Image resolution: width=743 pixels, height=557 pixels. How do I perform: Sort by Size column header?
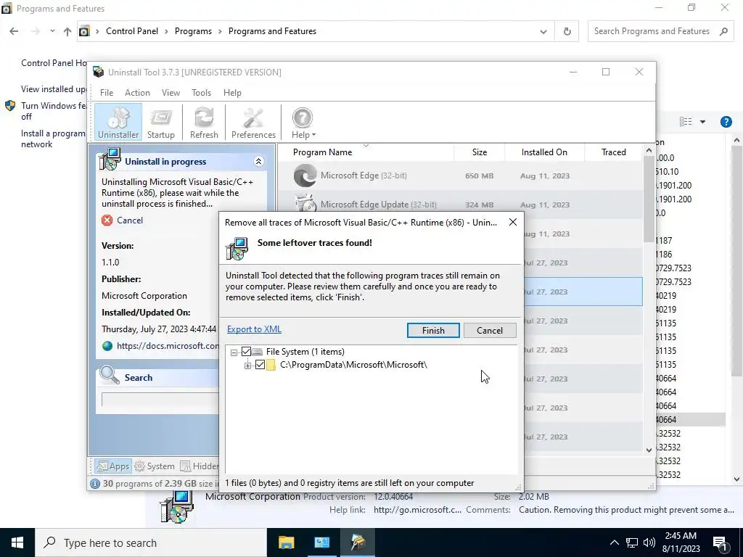[480, 152]
